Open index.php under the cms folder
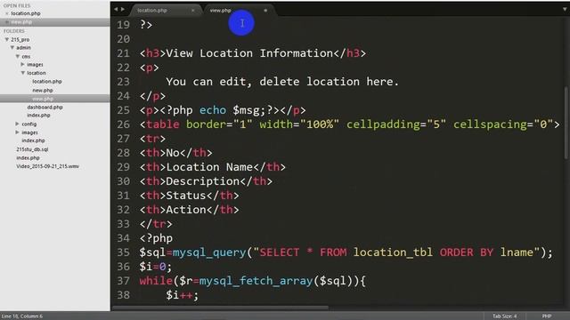 tap(38, 116)
